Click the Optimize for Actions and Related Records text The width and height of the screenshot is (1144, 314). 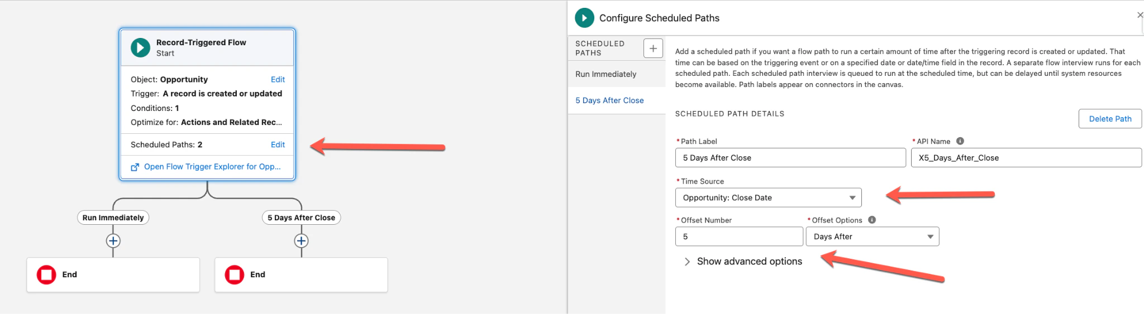[x=206, y=122]
